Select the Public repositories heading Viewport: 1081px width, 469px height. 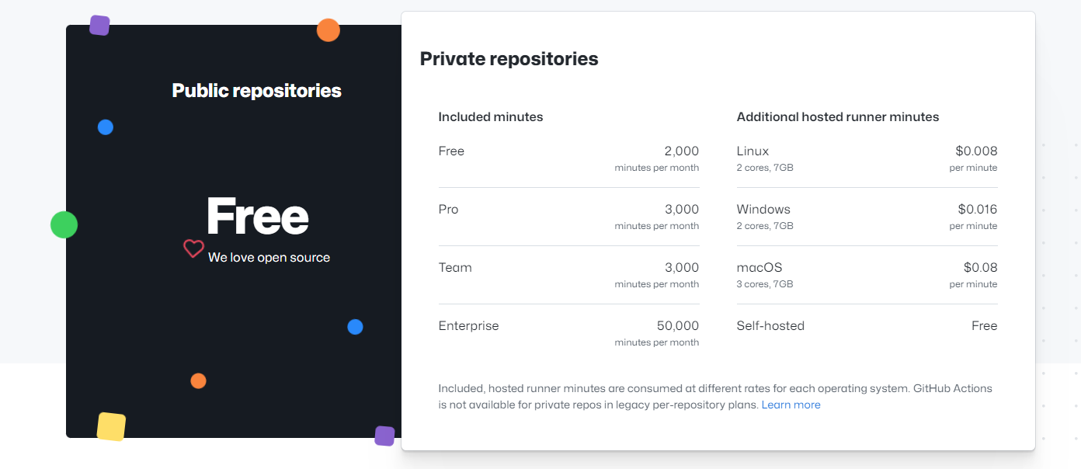click(x=256, y=90)
